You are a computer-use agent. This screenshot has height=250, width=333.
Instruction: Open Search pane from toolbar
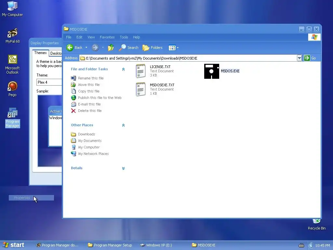[128, 48]
